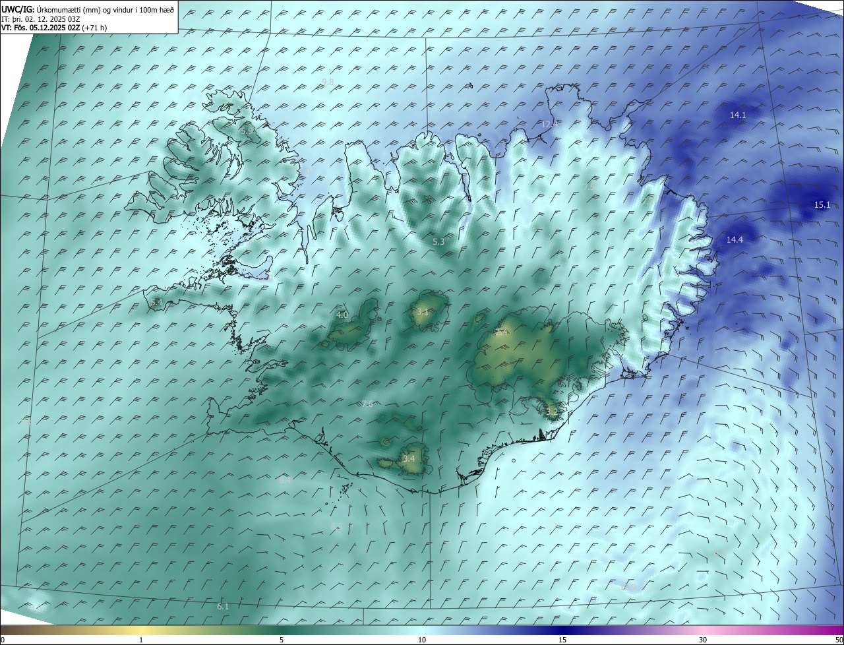Image resolution: width=844 pixels, height=645 pixels.
Task: Click the 3.4 value on the southern glacier
Action: pyautogui.click(x=409, y=458)
